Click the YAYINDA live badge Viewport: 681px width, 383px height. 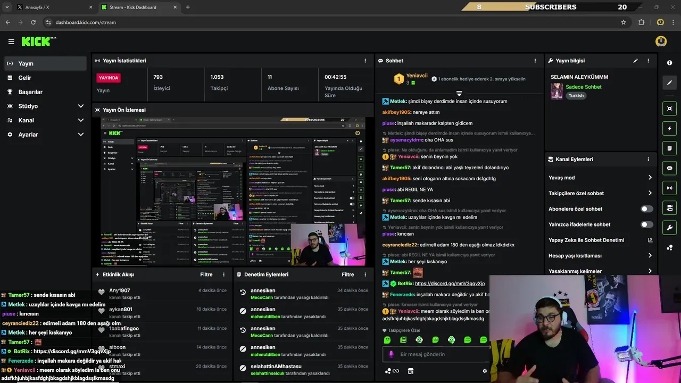click(x=109, y=78)
